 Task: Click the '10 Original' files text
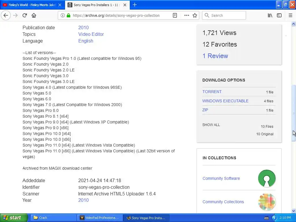coord(265,134)
